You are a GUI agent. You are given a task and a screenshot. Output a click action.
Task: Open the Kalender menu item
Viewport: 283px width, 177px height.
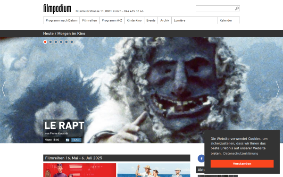[x=226, y=20]
